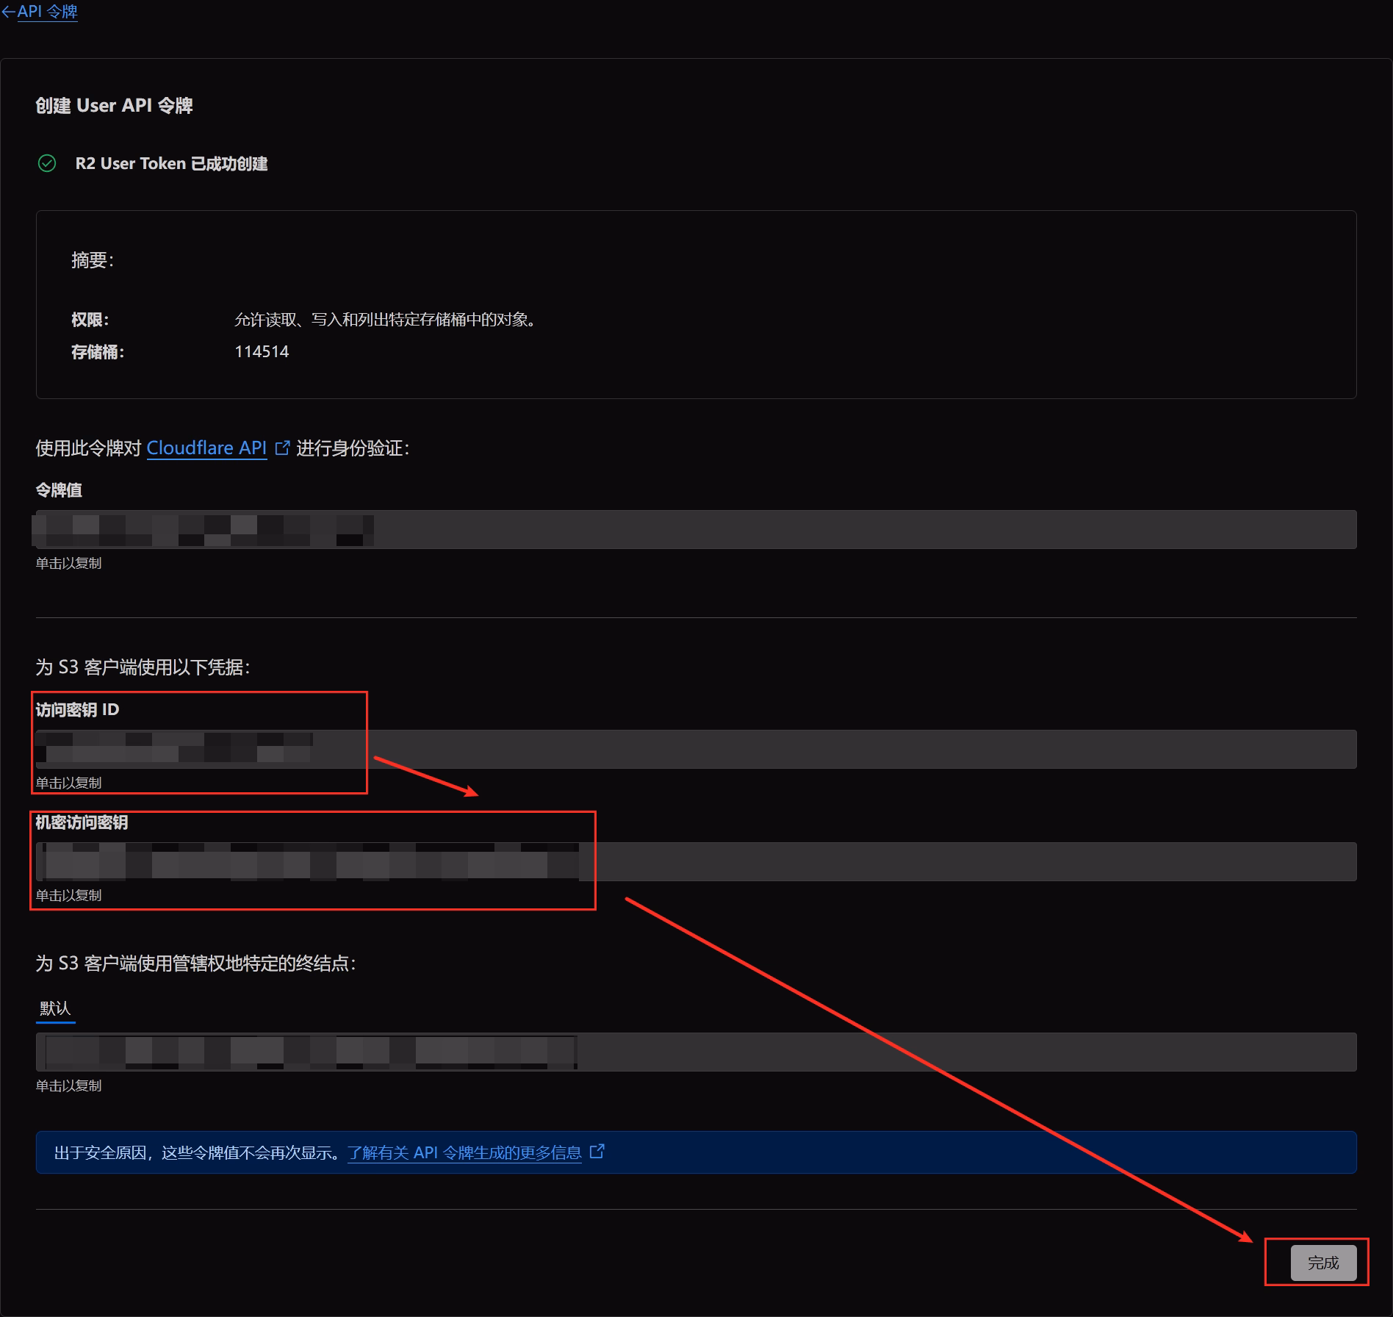Click 单击以复制 below the endpoint field
1393x1317 pixels.
(x=68, y=1085)
